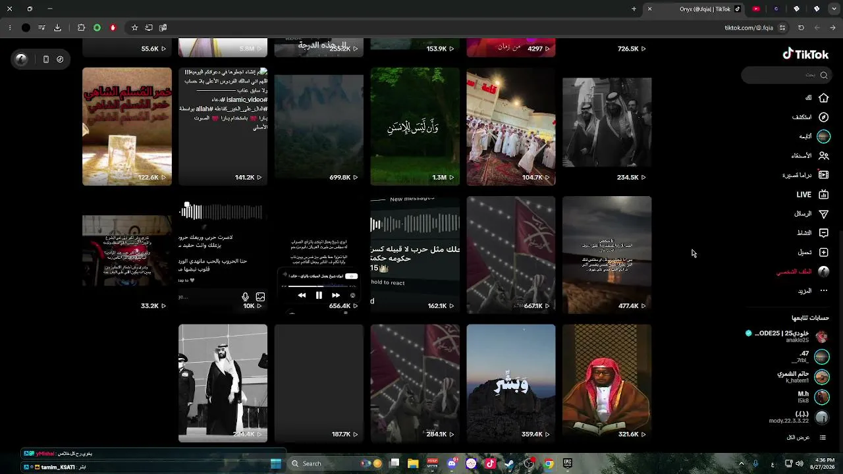The width and height of the screenshot is (843, 474).
Task: Open the video thumbnail with 477.4K views
Action: [x=607, y=255]
